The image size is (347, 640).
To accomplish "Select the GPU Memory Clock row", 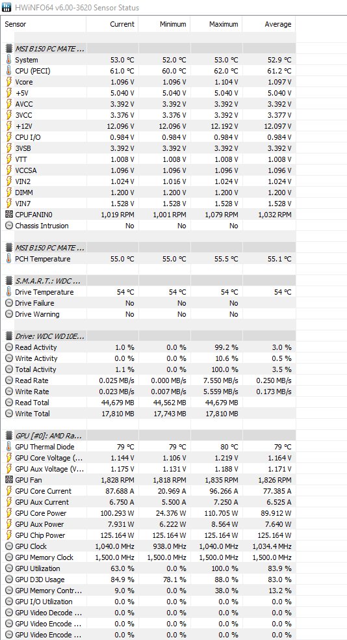I will click(148, 557).
